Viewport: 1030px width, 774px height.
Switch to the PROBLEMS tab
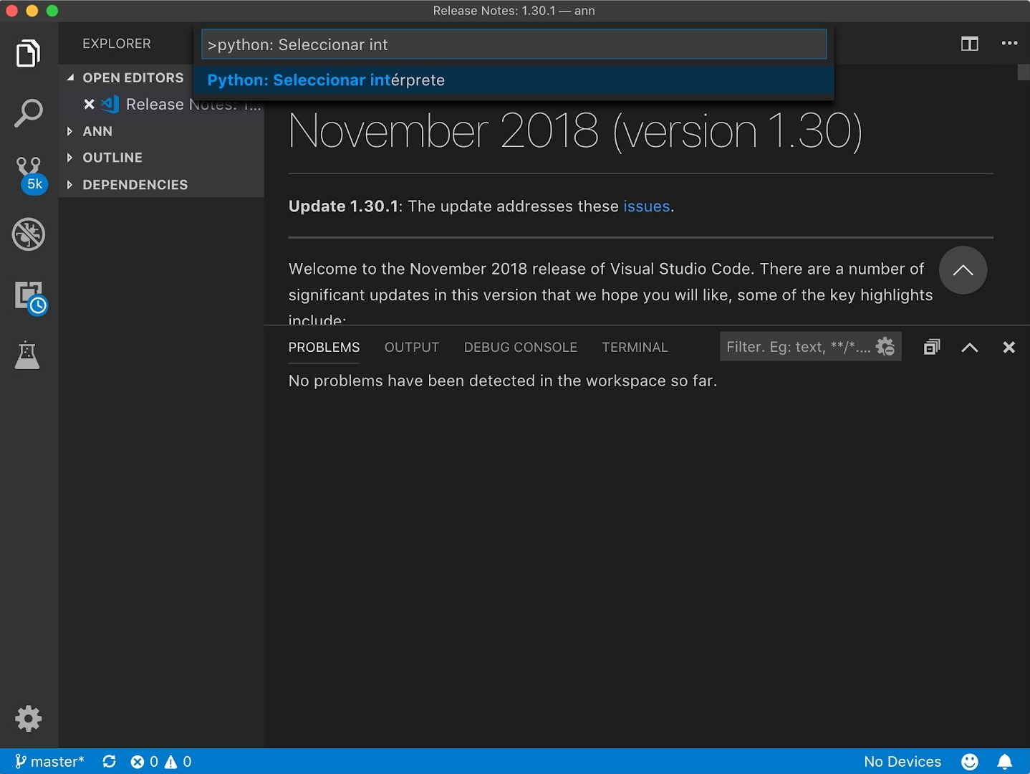[x=324, y=348]
